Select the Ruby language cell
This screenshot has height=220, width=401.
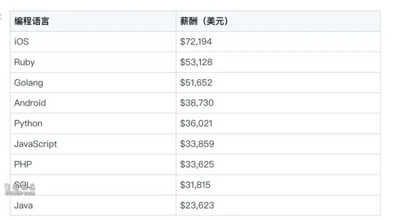click(x=24, y=62)
